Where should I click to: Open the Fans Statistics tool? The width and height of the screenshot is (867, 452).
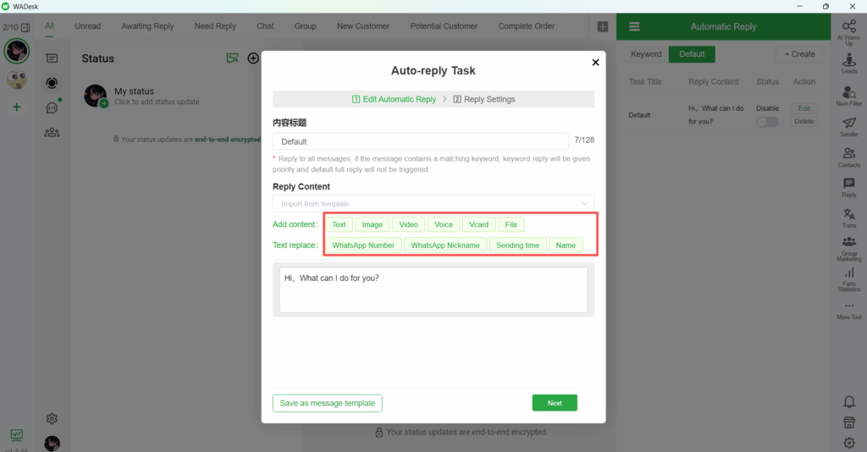tap(848, 279)
